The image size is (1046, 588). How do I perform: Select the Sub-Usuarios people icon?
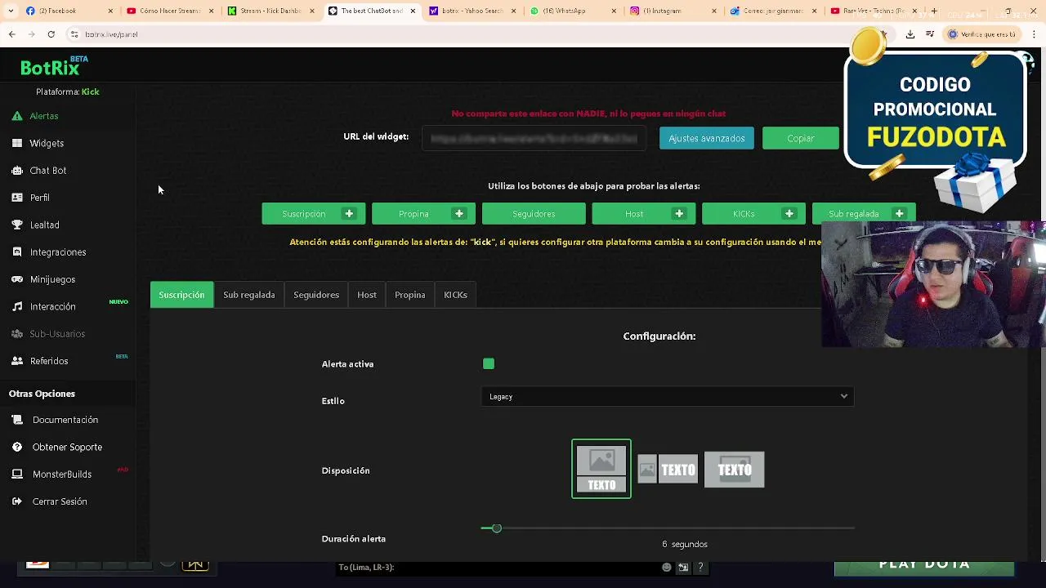pyautogui.click(x=17, y=334)
